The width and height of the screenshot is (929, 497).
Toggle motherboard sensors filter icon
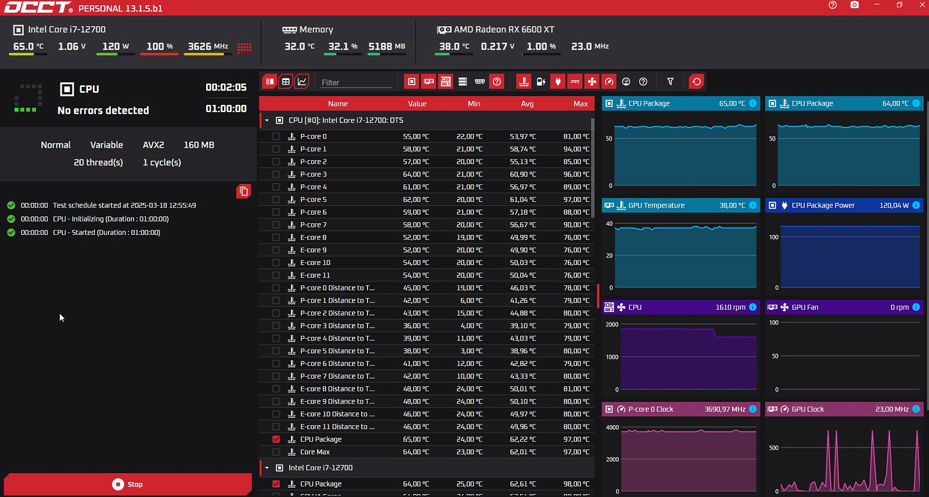tap(445, 82)
